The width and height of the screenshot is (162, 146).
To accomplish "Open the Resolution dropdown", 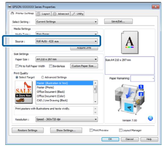I will [x=67, y=119].
